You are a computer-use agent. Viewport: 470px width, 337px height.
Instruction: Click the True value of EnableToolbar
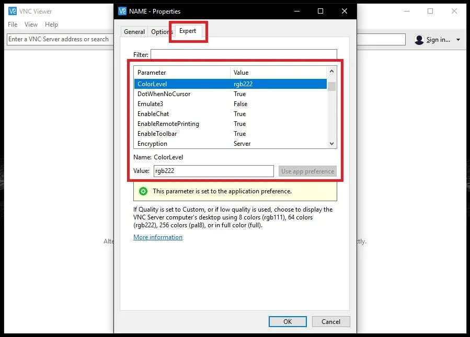[x=240, y=133]
